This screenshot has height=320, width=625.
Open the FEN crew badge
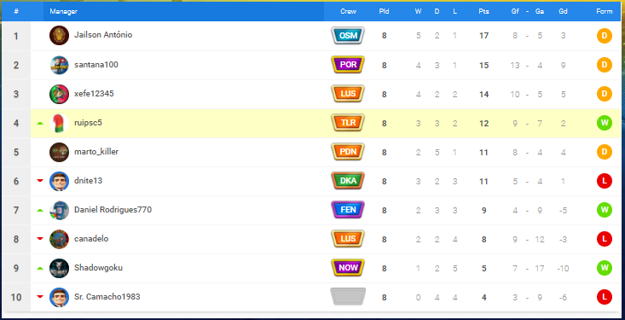tap(348, 210)
